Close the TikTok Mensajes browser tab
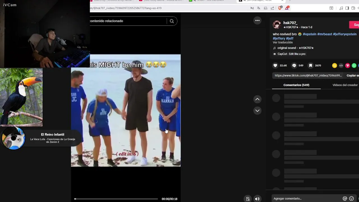 282,1
